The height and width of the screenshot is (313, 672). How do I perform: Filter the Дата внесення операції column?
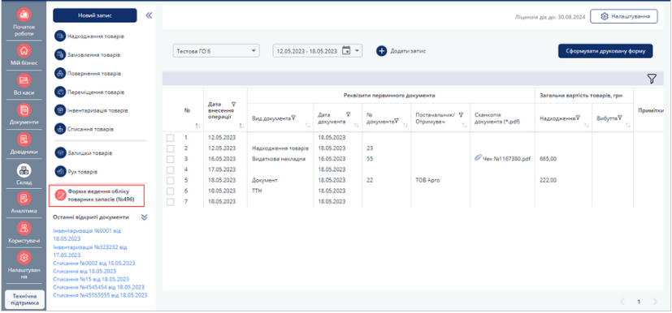(x=233, y=104)
